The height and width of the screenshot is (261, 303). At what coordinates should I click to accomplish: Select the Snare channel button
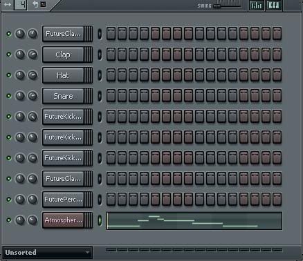[x=63, y=96]
